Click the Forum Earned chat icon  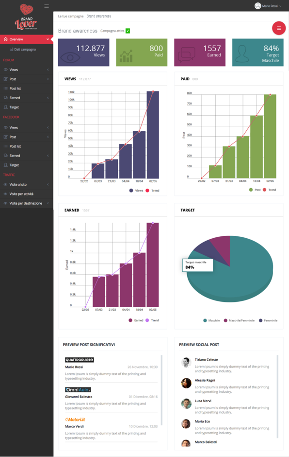5,98
